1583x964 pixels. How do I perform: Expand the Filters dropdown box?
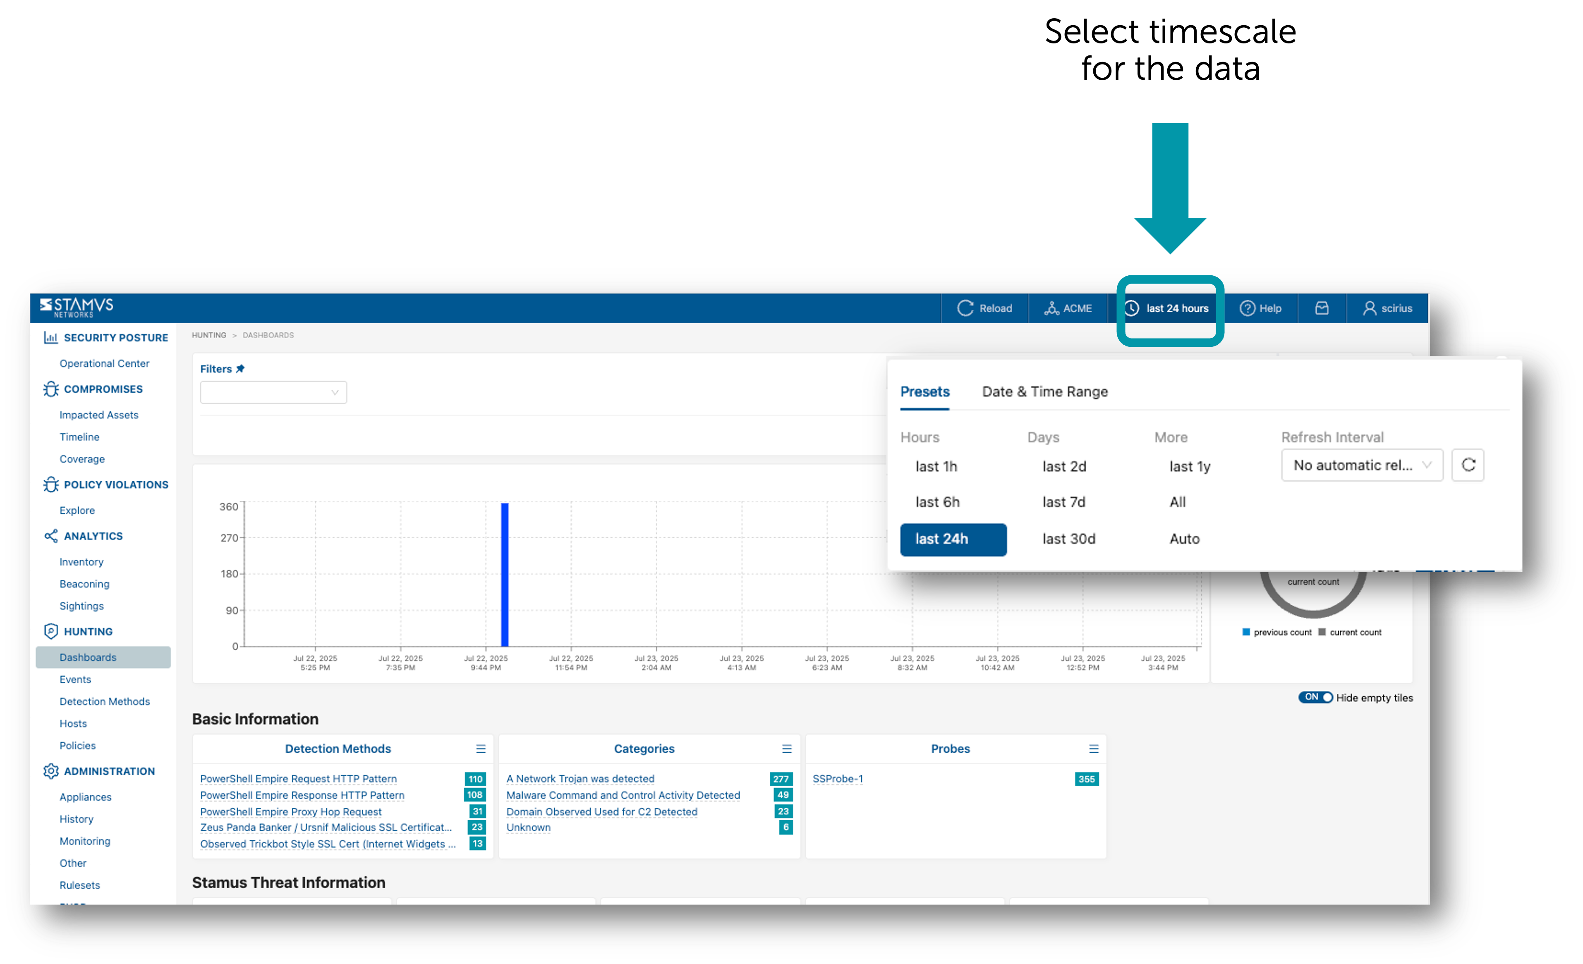pyautogui.click(x=273, y=392)
